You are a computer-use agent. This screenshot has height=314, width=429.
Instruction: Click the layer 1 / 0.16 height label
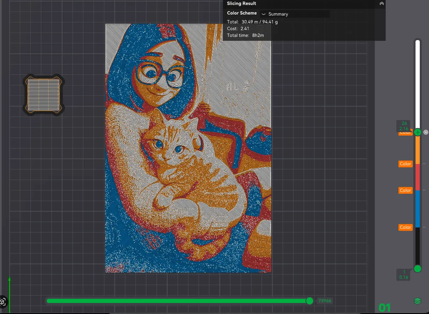click(x=403, y=275)
